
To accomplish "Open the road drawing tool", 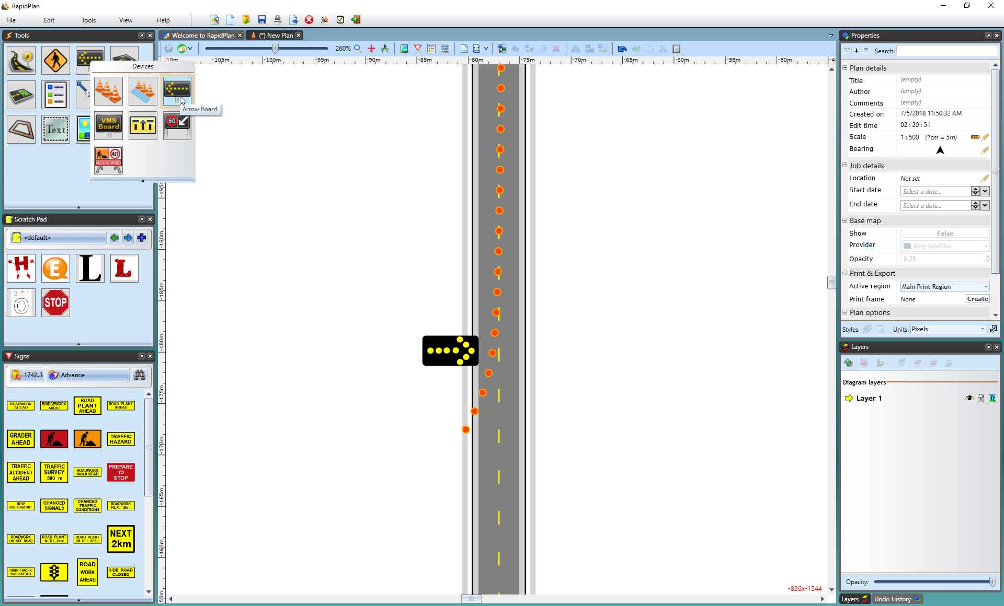I will pyautogui.click(x=21, y=60).
